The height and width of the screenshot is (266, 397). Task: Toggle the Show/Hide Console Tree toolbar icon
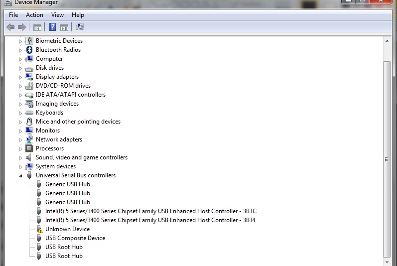37,27
